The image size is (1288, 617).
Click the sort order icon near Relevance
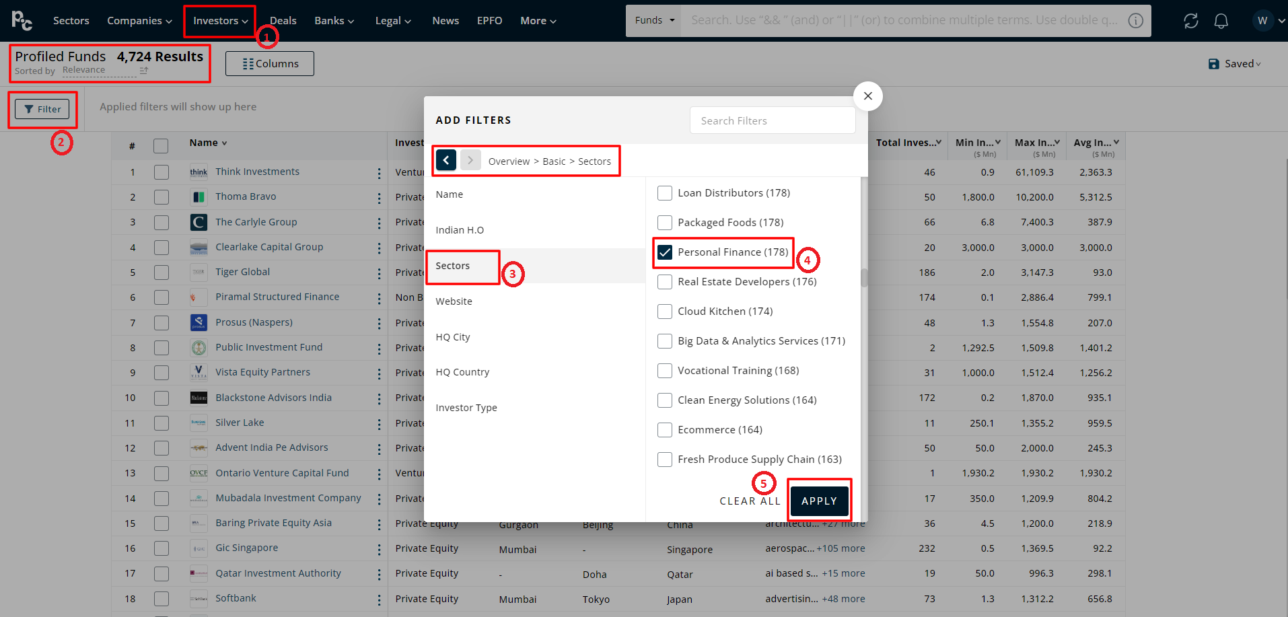point(143,70)
